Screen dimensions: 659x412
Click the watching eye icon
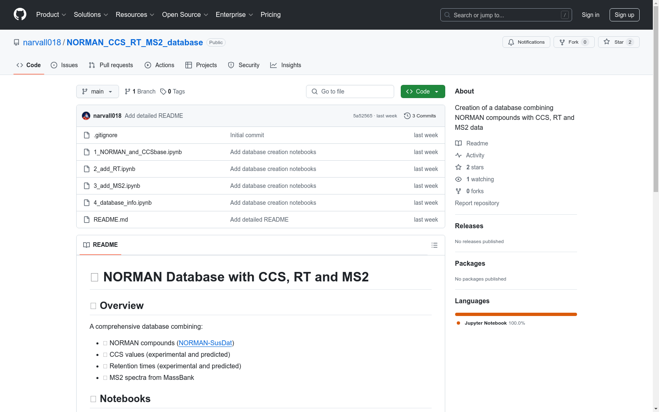coord(458,179)
